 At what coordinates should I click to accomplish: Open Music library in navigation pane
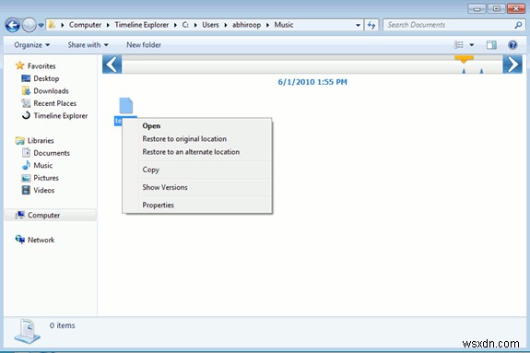coord(43,166)
